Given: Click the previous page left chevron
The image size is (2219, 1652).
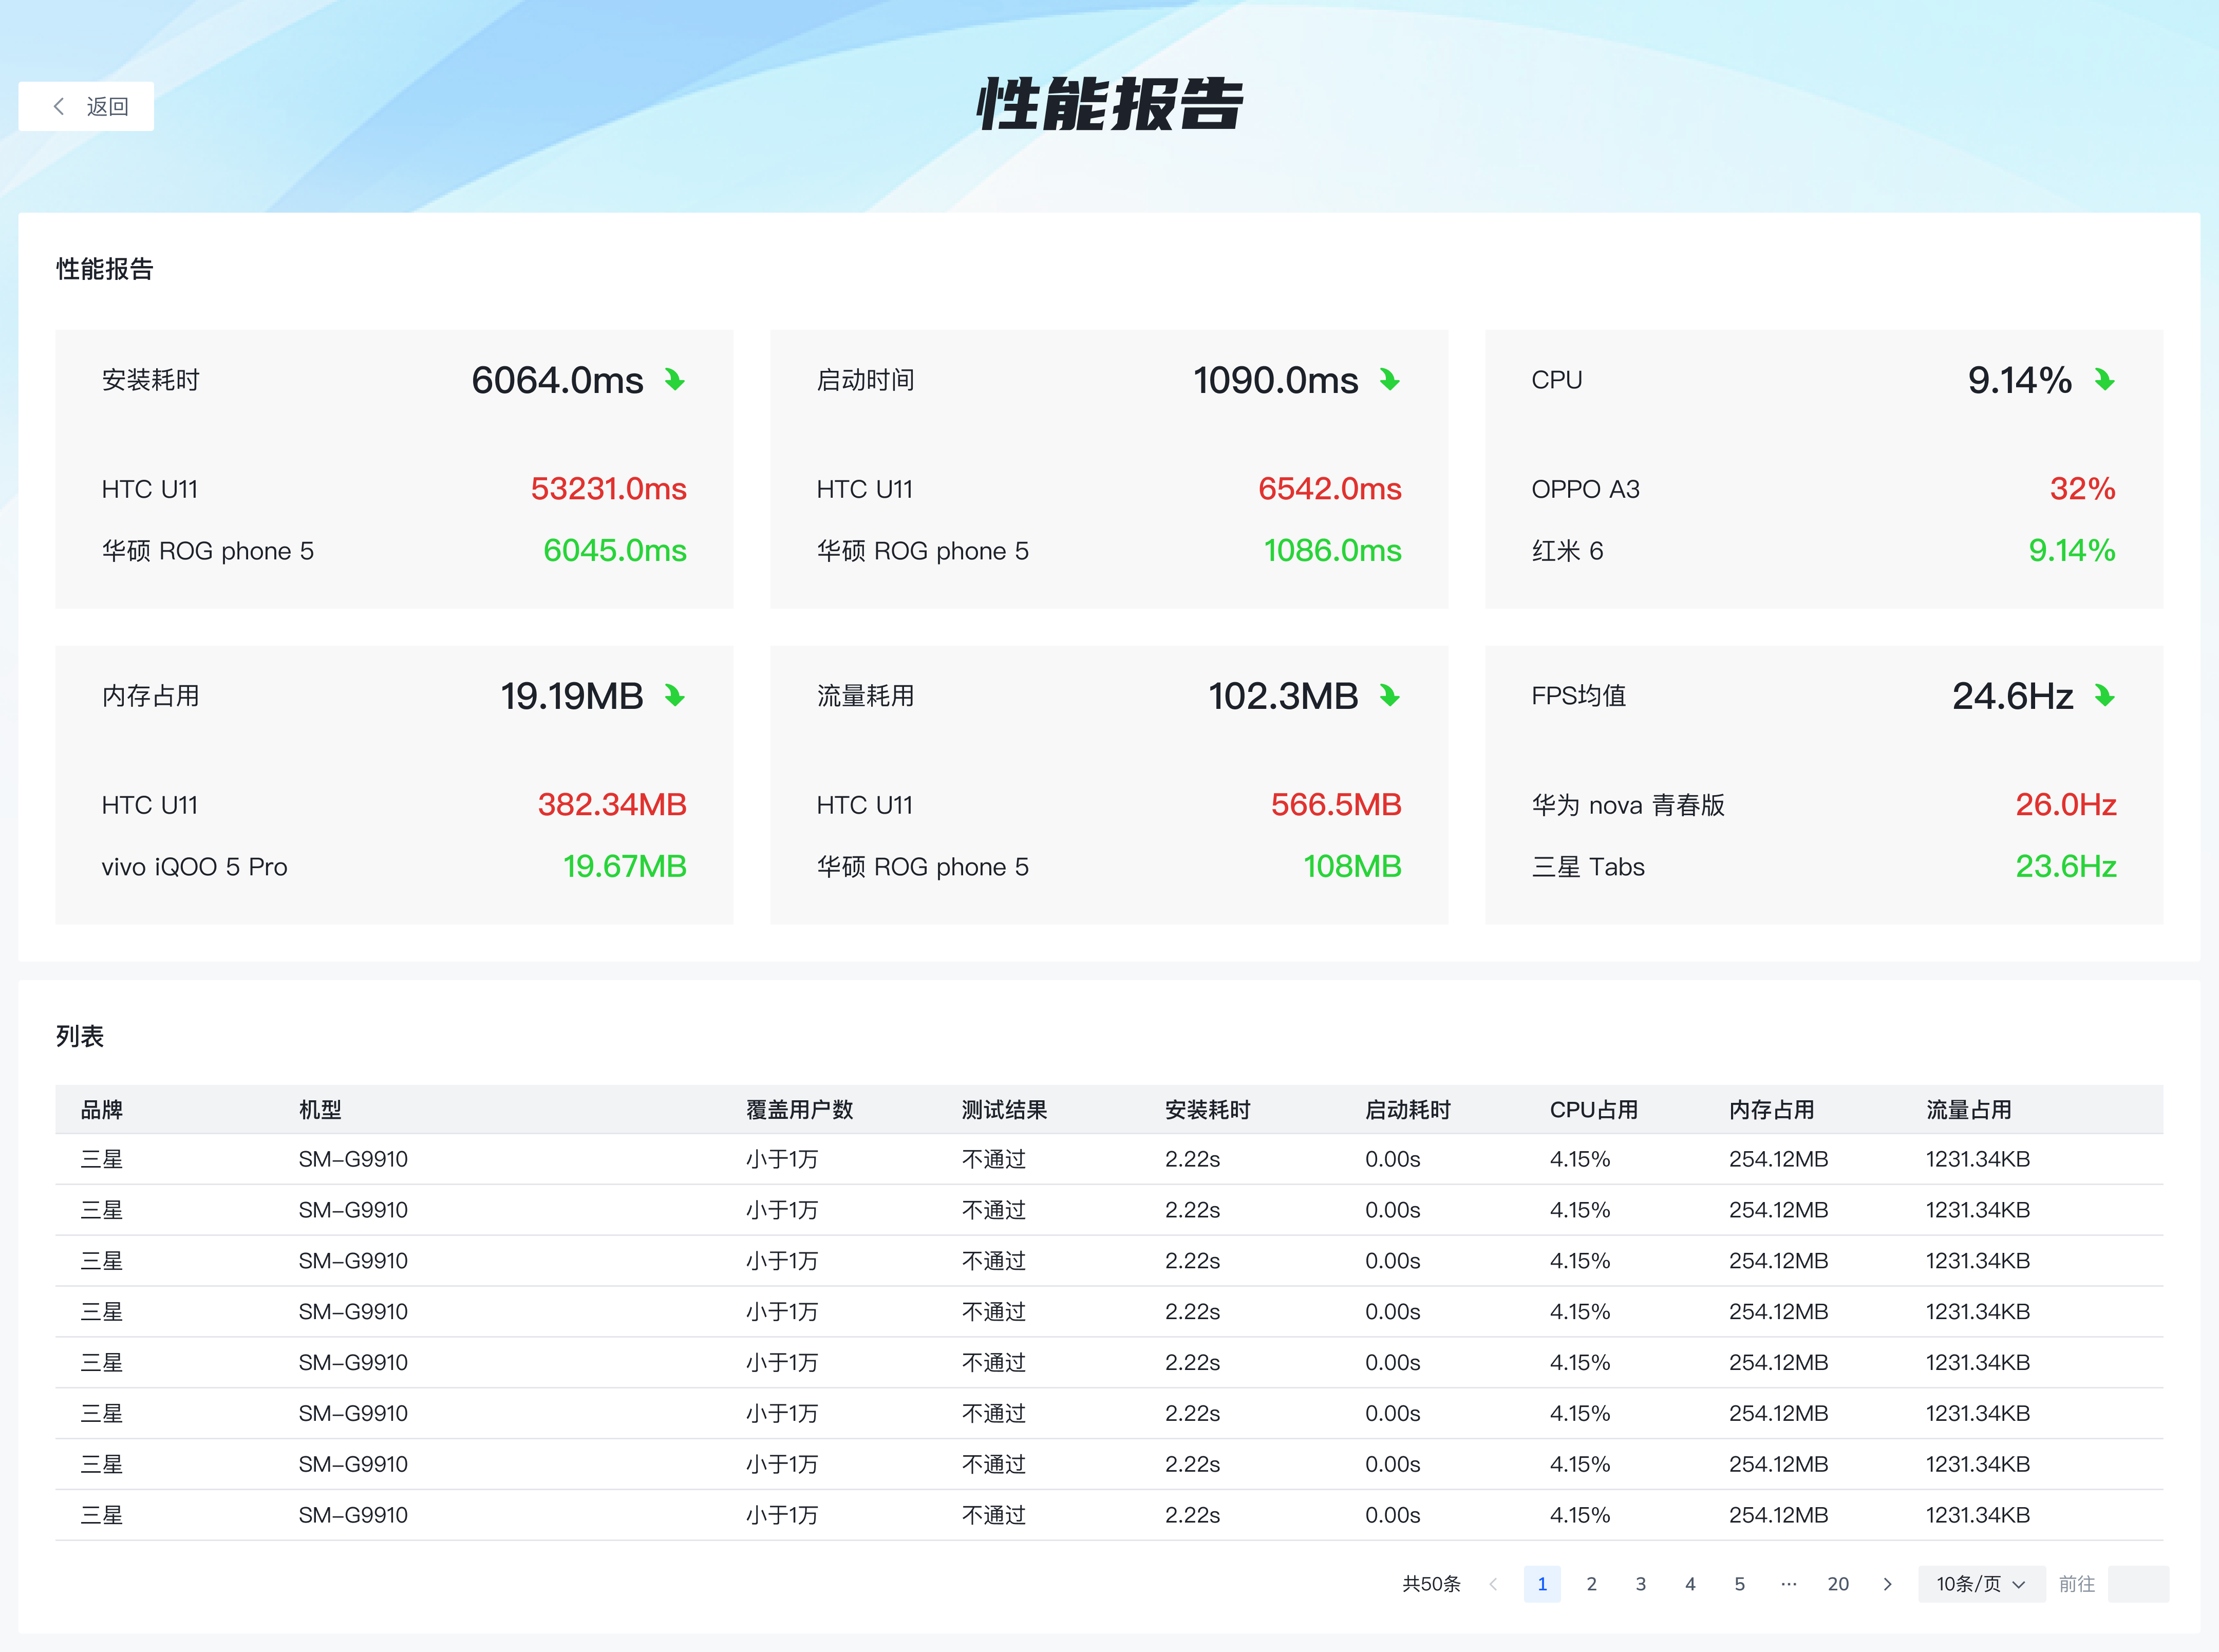Looking at the screenshot, I should (1493, 1584).
